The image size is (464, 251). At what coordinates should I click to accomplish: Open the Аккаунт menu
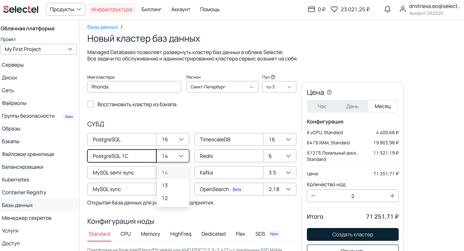[x=181, y=9]
